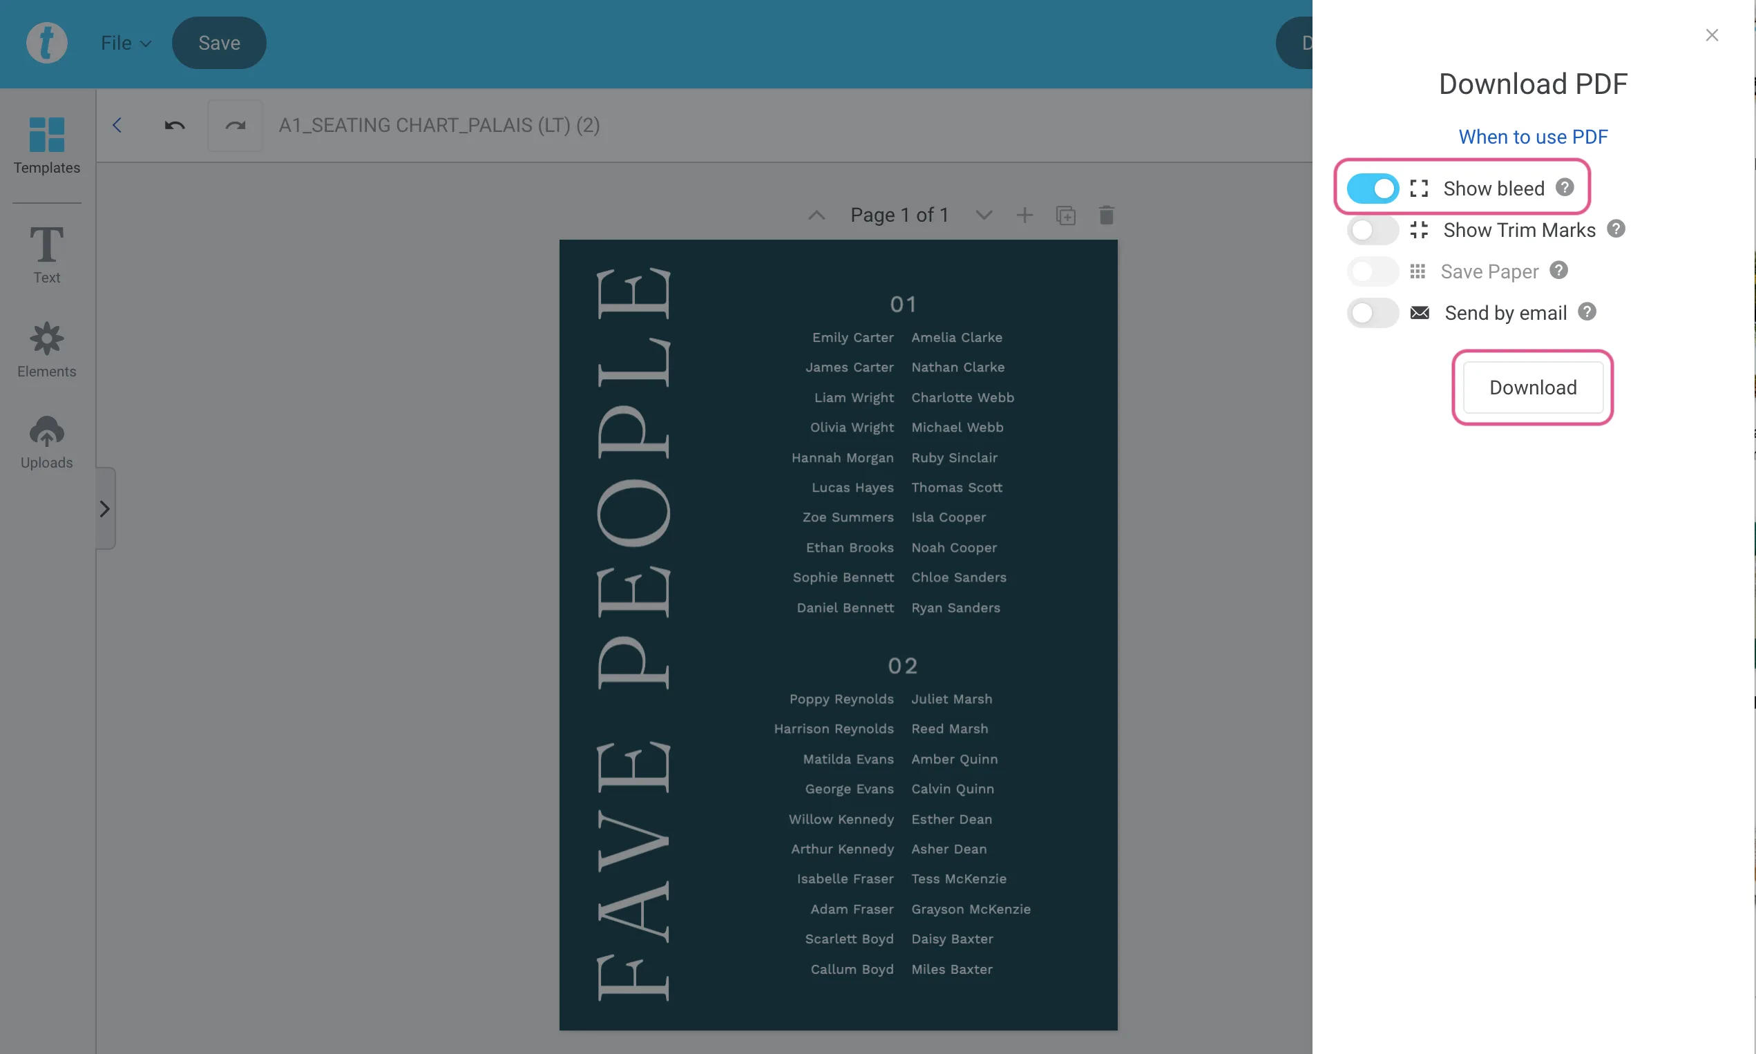Duplicate the current page

1065,215
